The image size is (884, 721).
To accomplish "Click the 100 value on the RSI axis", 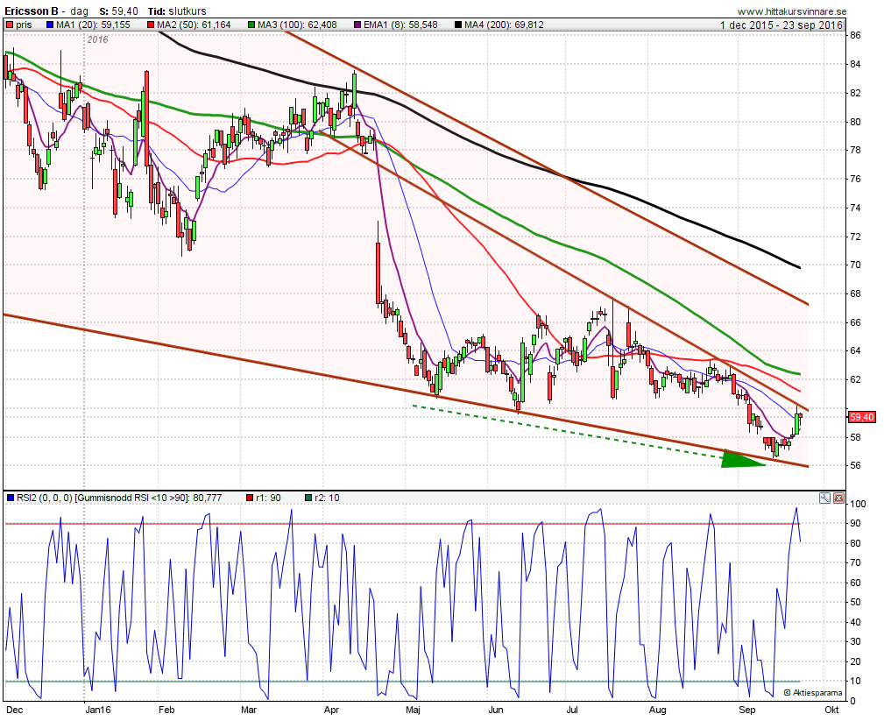I will (x=858, y=504).
